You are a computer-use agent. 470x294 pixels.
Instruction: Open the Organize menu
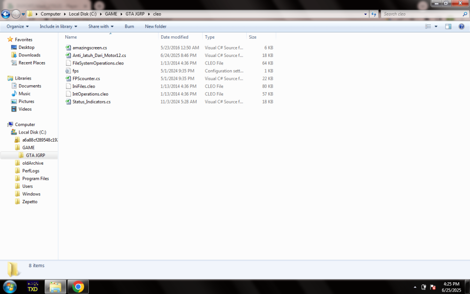click(x=18, y=26)
